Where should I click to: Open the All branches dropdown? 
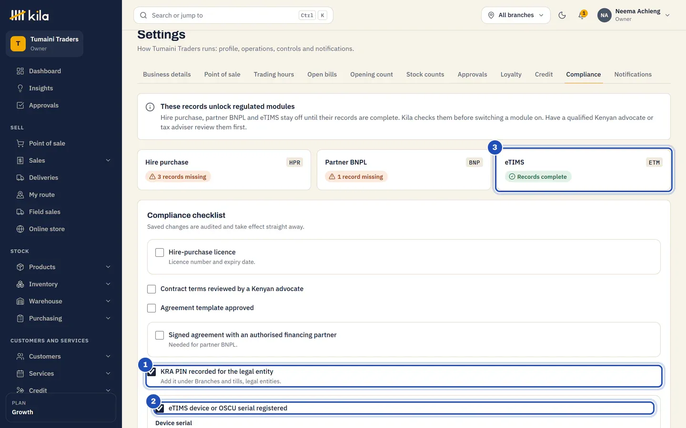(516, 15)
